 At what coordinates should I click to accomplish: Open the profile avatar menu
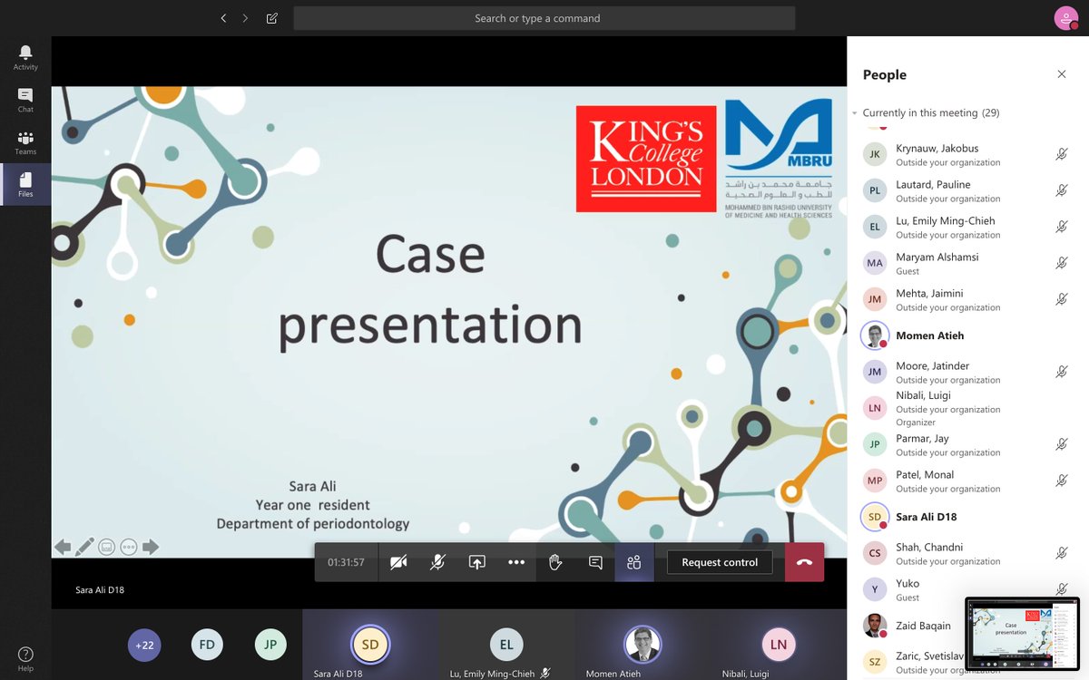1065,18
